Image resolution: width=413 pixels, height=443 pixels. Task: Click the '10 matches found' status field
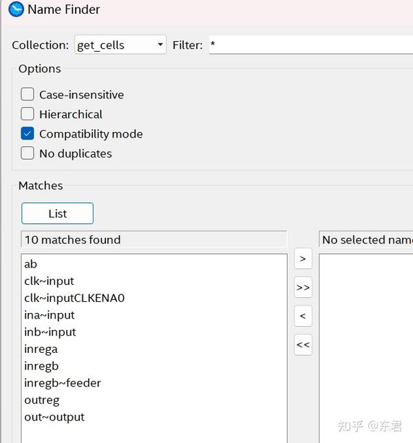(x=154, y=239)
